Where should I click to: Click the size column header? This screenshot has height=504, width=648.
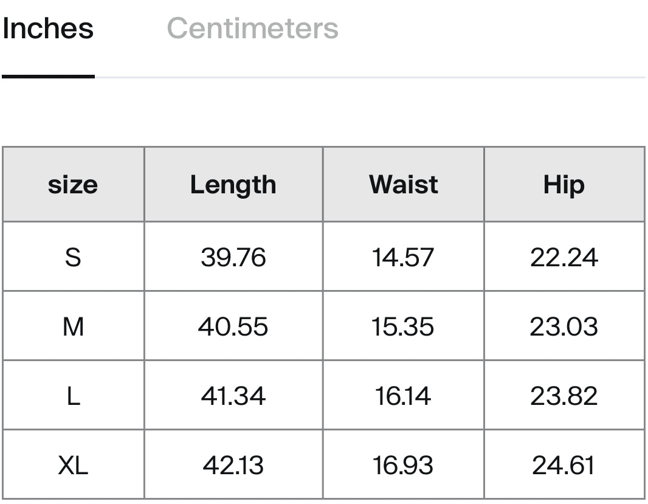tap(73, 185)
